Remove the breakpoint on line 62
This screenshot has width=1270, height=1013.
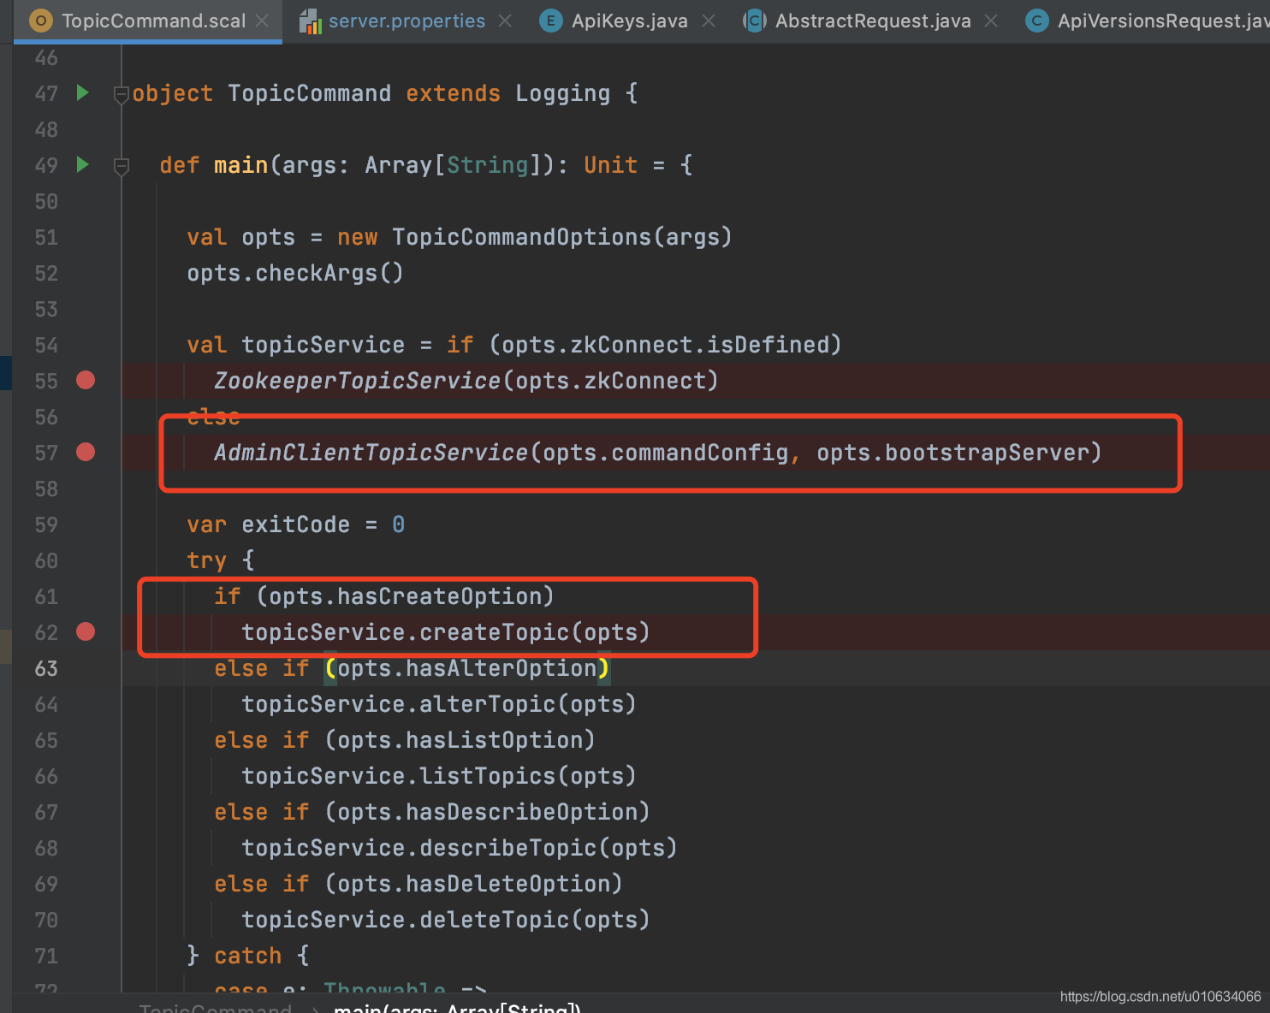86,631
